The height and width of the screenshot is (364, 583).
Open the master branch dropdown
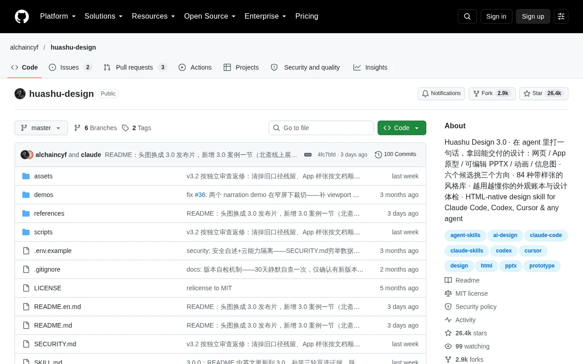coord(41,128)
